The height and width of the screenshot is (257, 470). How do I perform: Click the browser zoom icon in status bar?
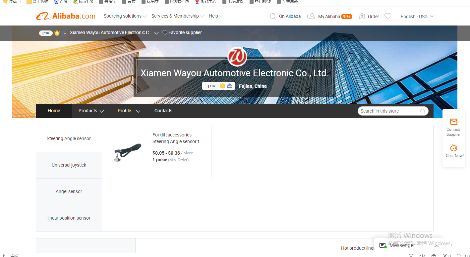coord(458,255)
